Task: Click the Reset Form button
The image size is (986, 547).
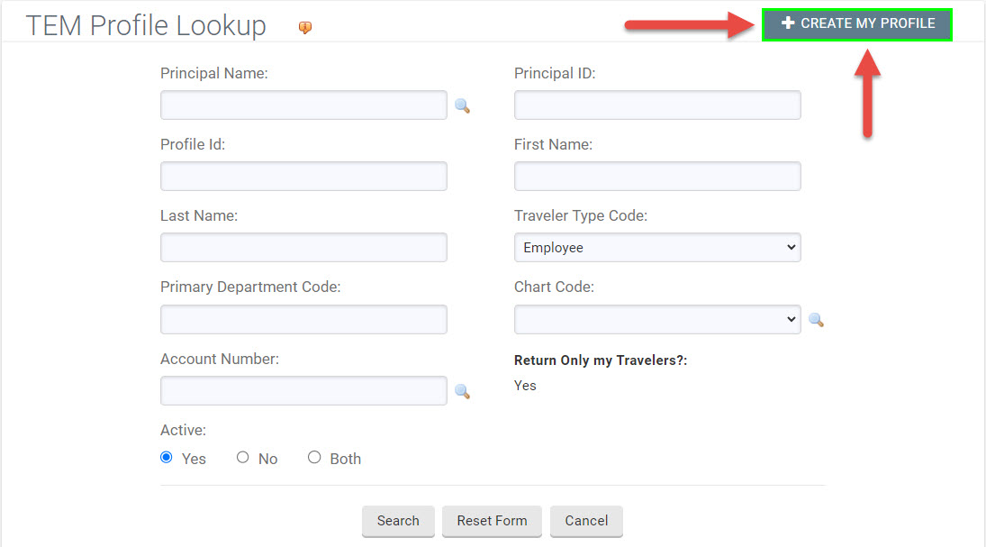Action: click(x=492, y=521)
